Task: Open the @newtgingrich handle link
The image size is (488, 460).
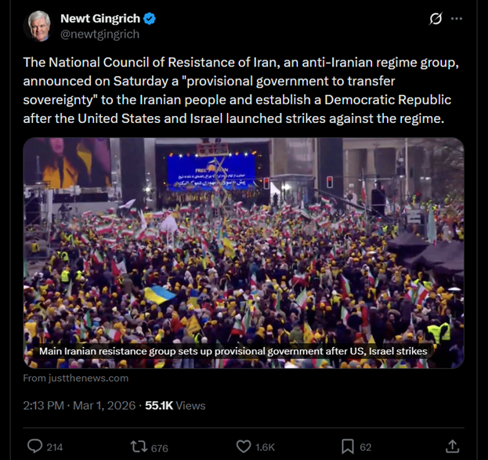Action: pyautogui.click(x=100, y=34)
